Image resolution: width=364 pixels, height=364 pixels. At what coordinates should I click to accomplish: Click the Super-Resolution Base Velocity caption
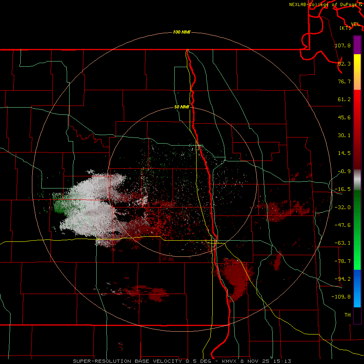[x=182, y=361]
